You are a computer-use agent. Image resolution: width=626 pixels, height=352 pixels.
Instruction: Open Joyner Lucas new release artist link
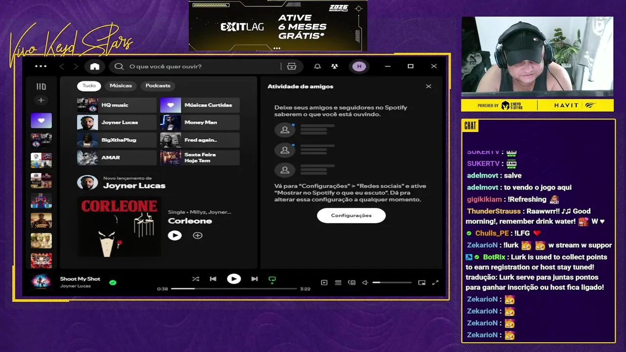click(134, 186)
